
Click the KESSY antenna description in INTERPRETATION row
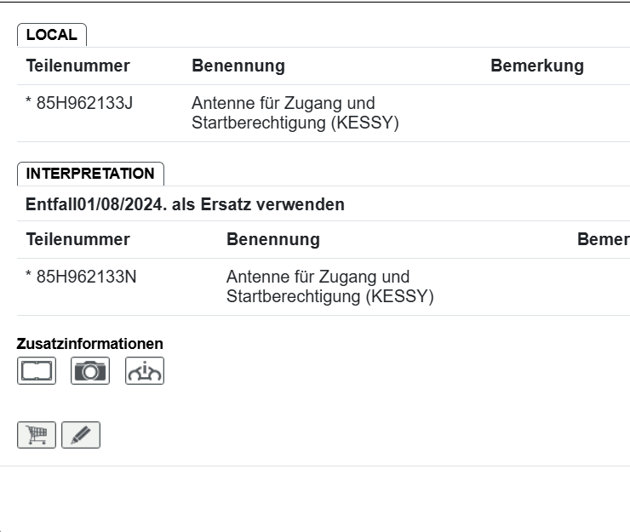pyautogui.click(x=330, y=287)
